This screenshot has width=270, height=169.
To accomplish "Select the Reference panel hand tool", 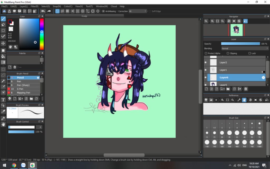I will point(244,100).
